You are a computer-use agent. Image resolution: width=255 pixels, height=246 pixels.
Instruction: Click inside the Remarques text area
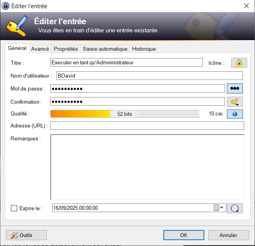[147, 167]
